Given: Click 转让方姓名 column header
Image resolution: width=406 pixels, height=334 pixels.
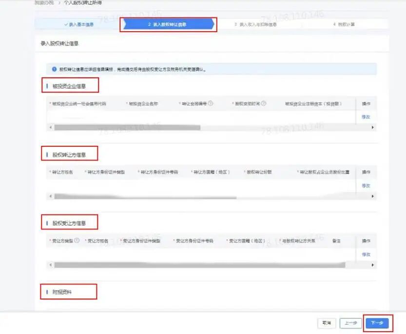Looking at the screenshot, I should click(61, 172).
